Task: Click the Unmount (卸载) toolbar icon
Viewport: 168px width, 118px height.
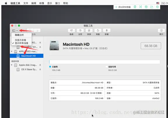Action: pyautogui.click(x=107, y=30)
